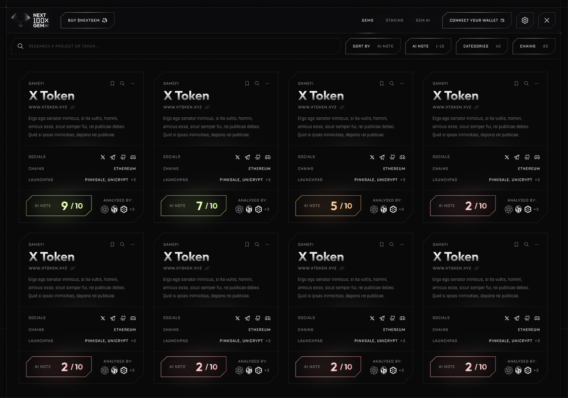The image size is (568, 398).
Task: Open GitHub icon on the 7/10 card
Action: pos(258,157)
